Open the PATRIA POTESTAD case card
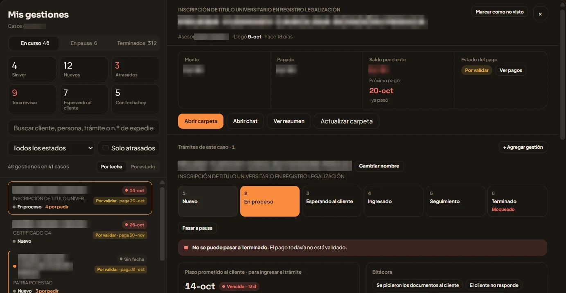Screen dimensions: 566x293 coord(80,272)
